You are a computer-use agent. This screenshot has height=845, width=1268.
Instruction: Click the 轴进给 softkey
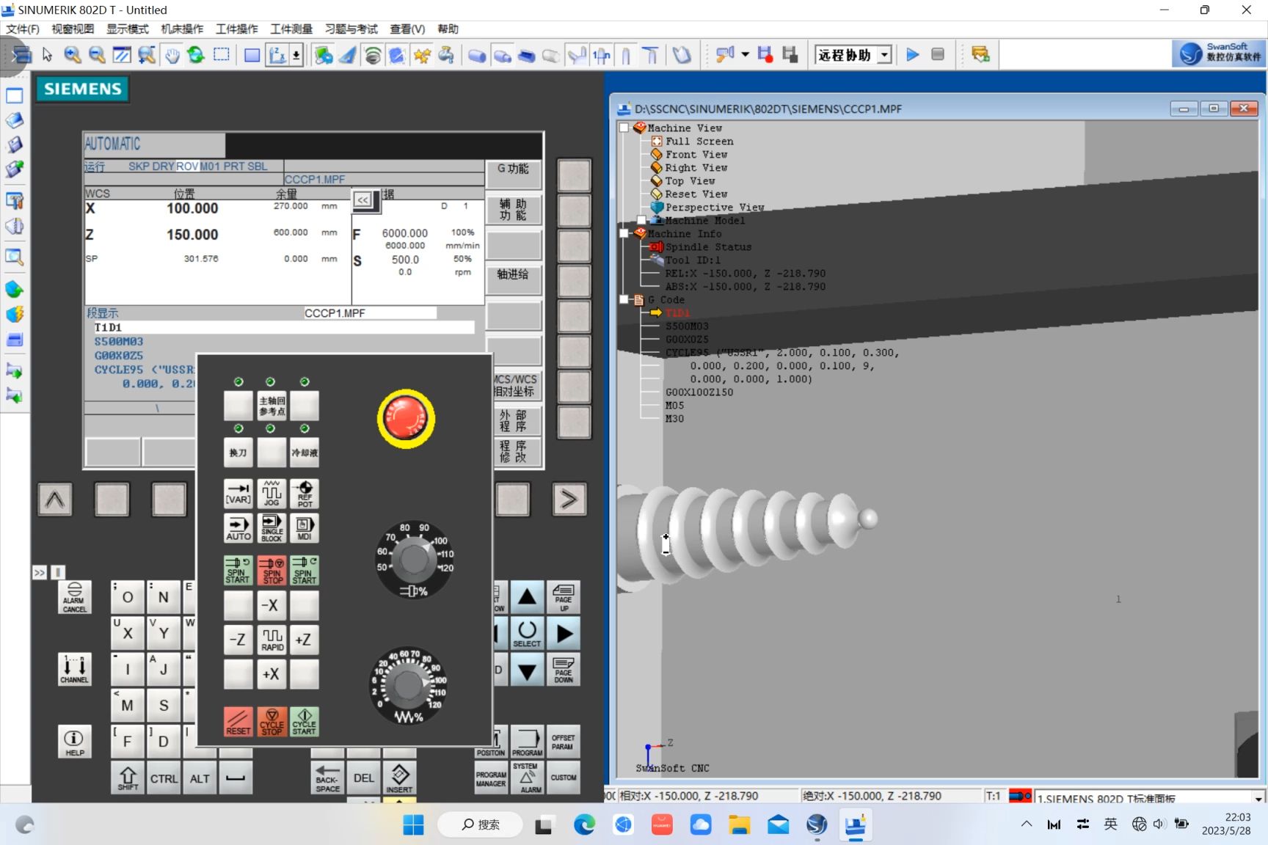click(x=513, y=281)
